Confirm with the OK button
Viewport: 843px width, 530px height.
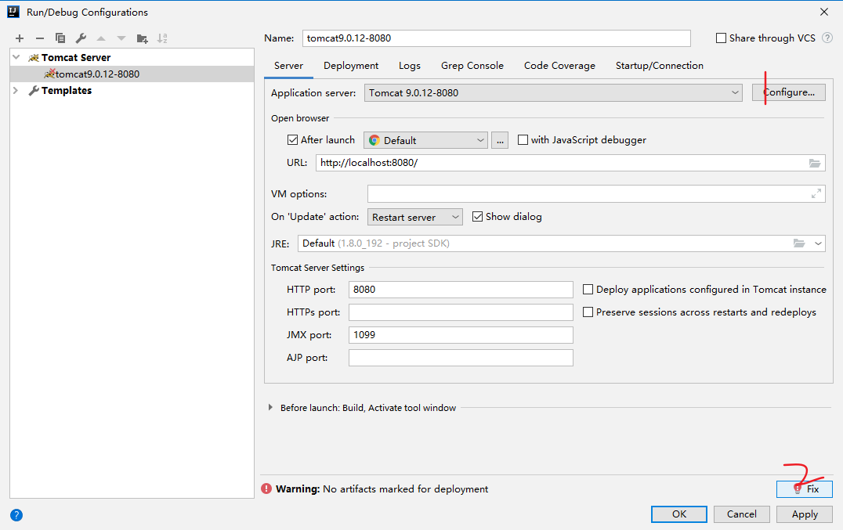679,514
